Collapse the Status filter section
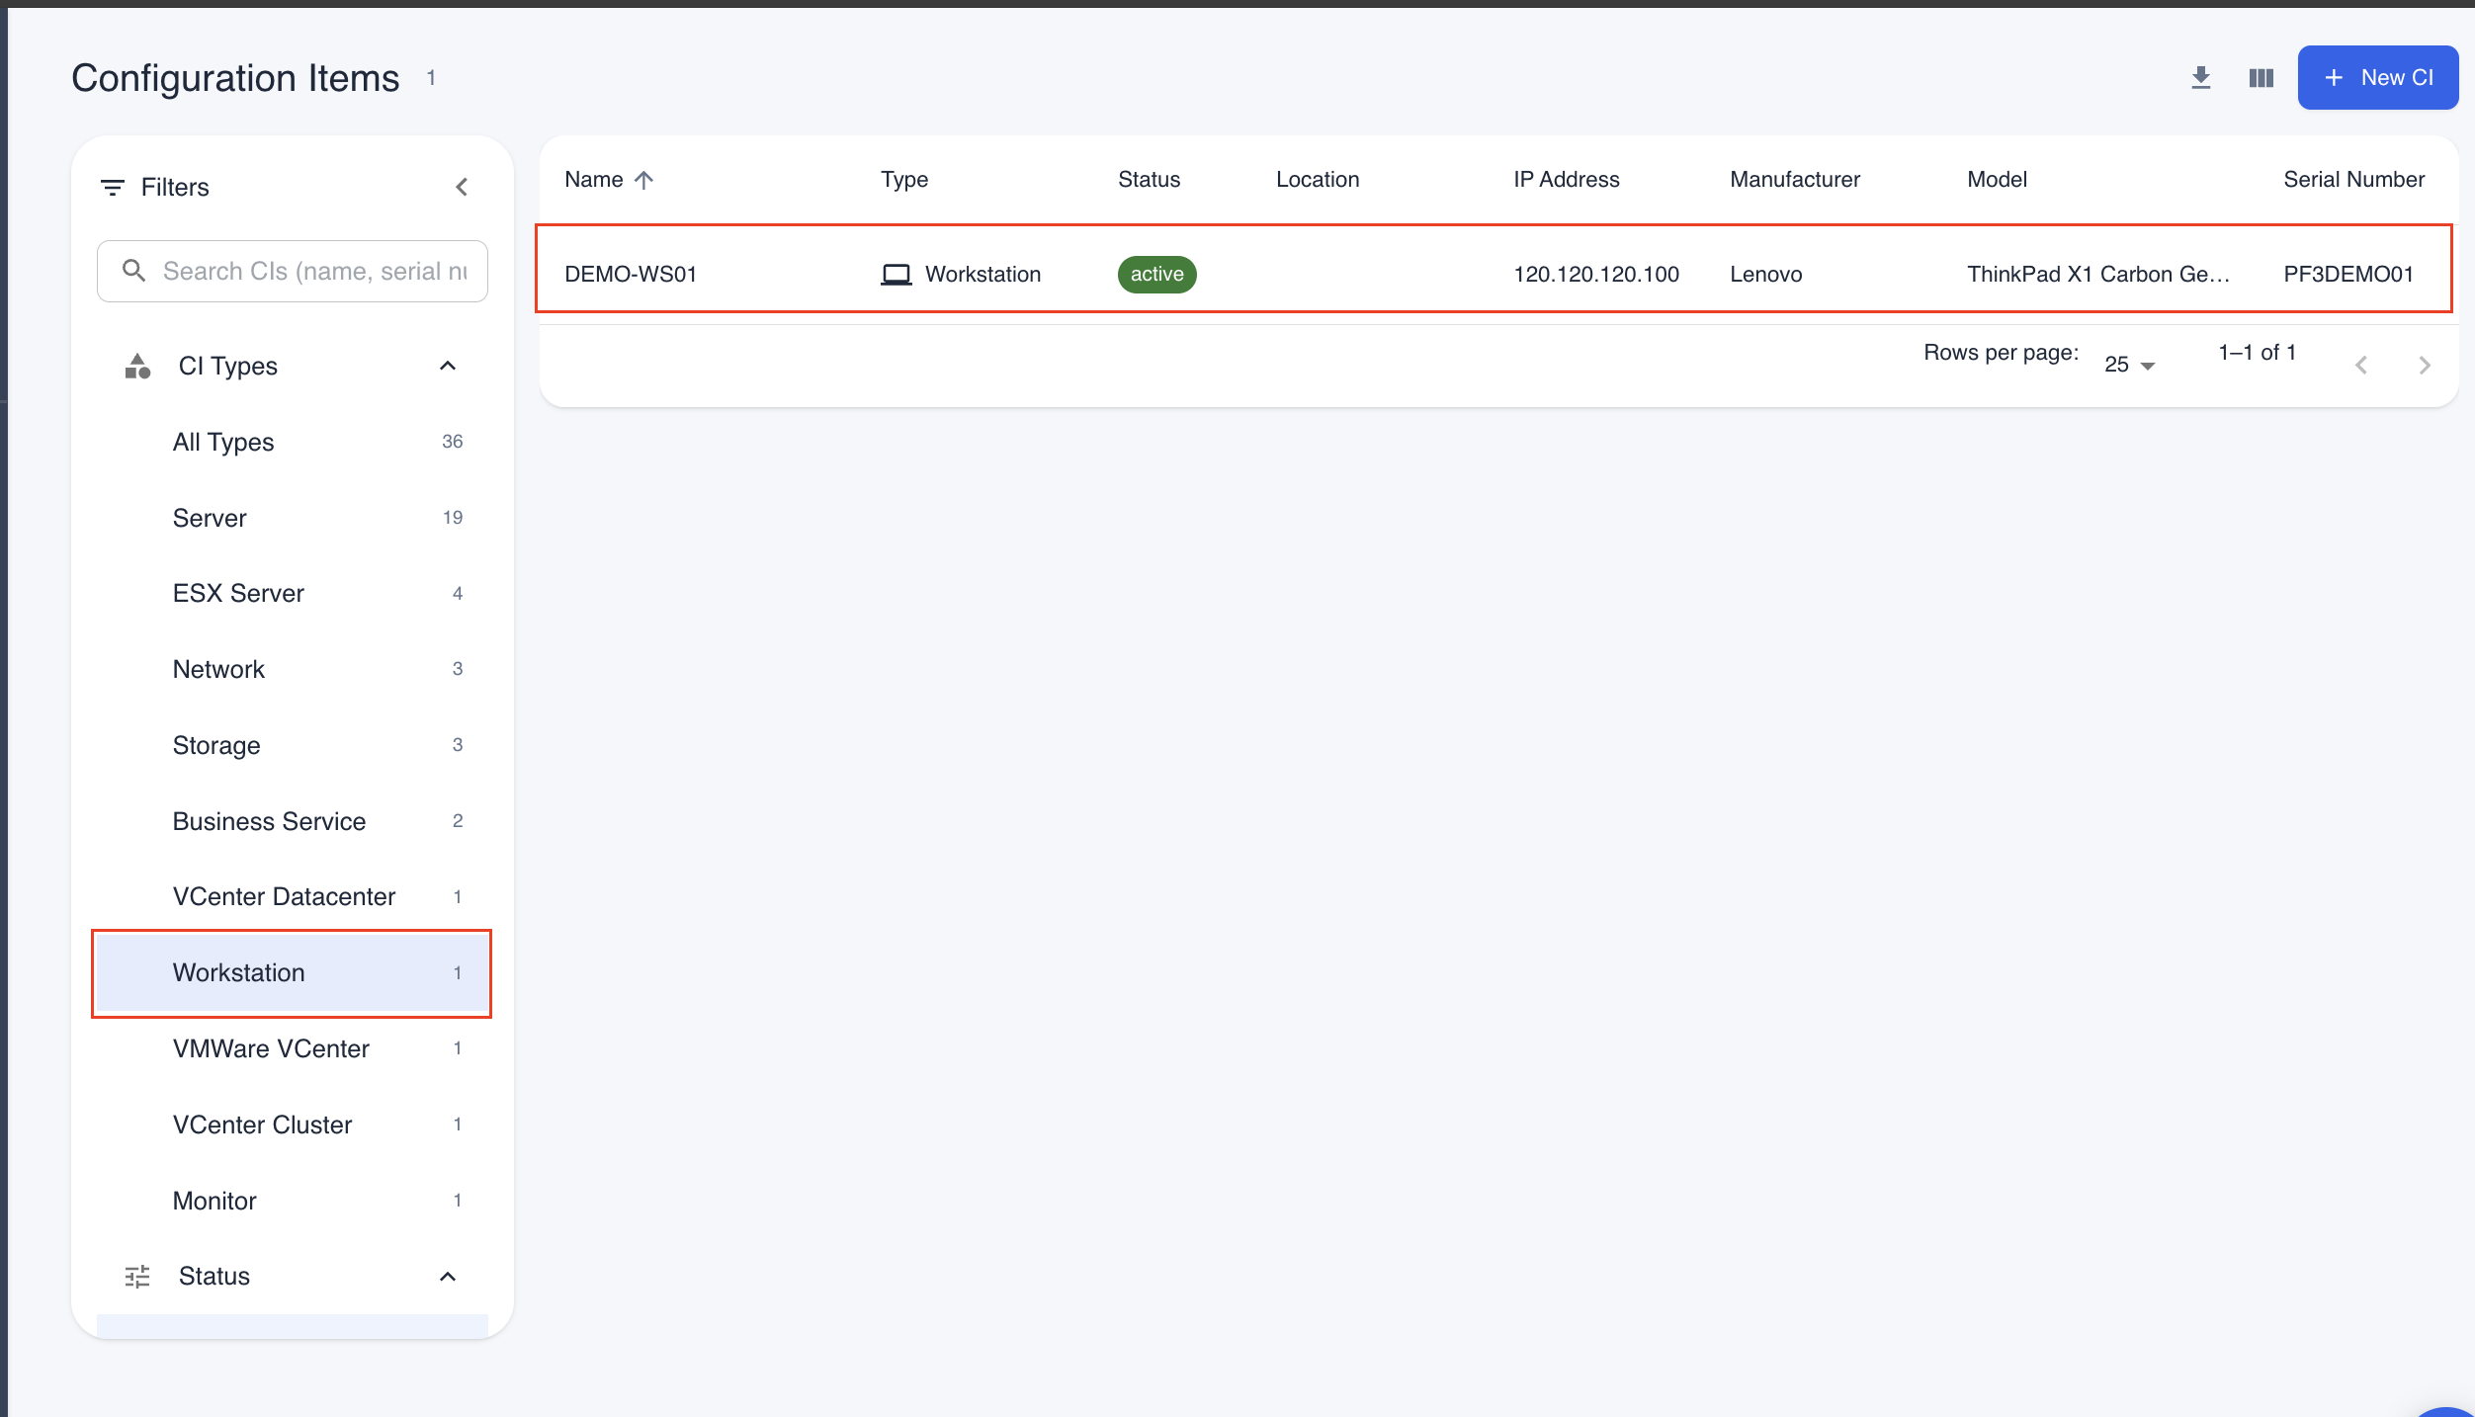This screenshot has width=2475, height=1417. tap(447, 1276)
